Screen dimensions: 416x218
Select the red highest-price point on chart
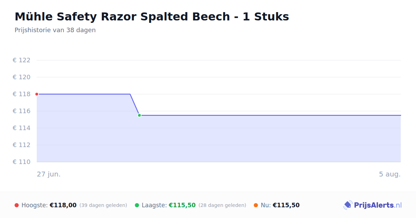[37, 94]
